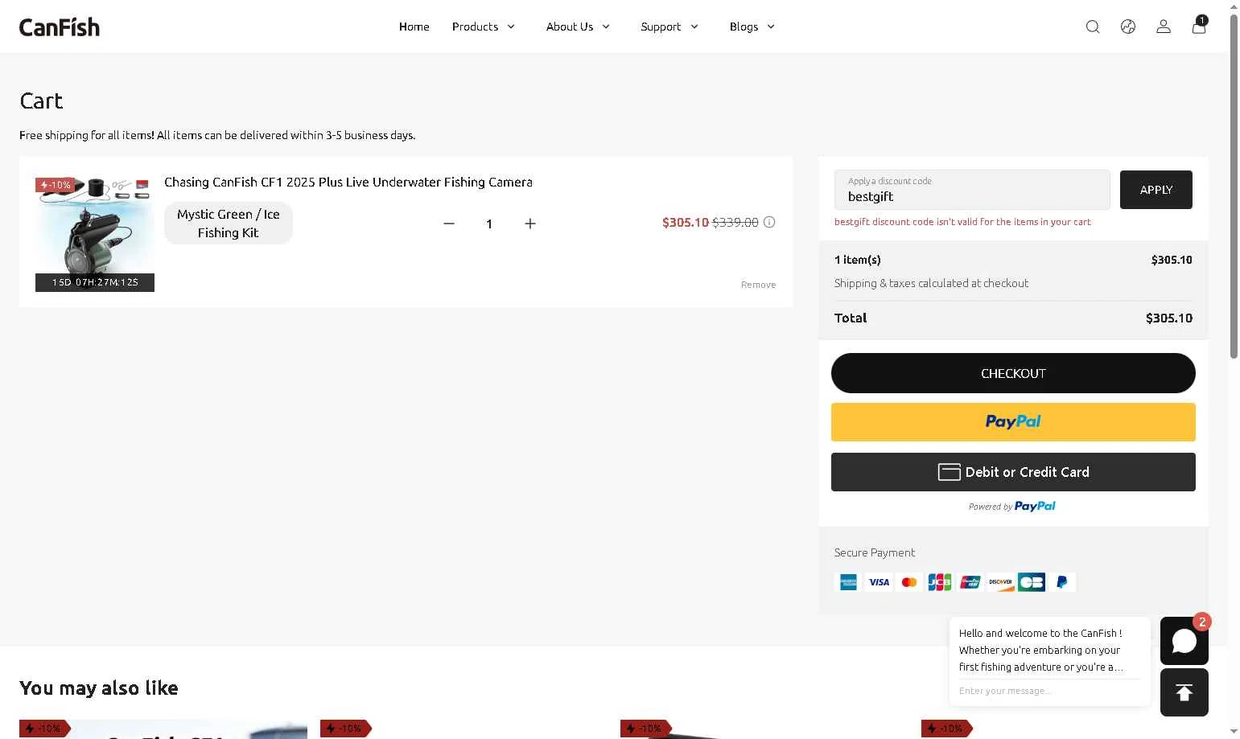
Task: Click the Mystic Green / Ice Fishing Kit variant
Action: click(x=229, y=224)
